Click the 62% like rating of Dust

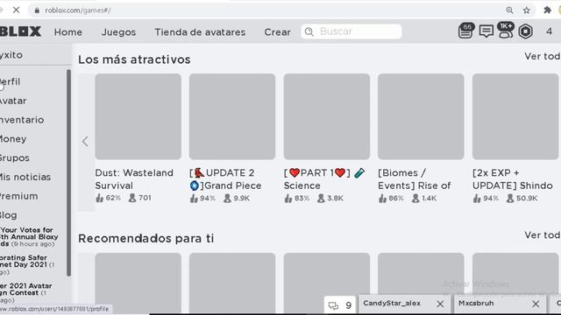108,198
